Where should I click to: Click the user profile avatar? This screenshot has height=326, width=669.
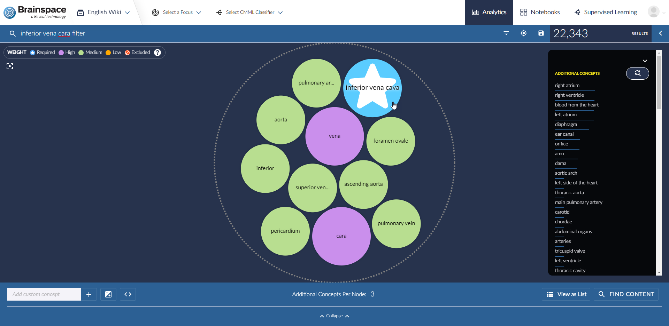[x=653, y=12]
